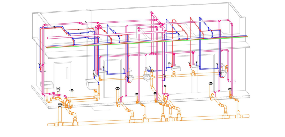Pick the green horizontal pipe run
Viewport: 285px width, 137px height.
[147, 42]
